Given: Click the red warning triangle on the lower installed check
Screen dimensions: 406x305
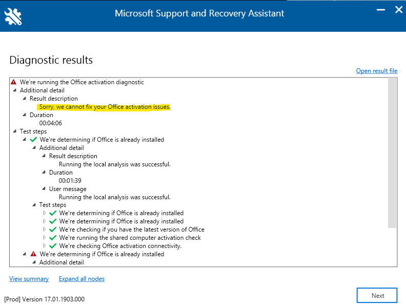Looking at the screenshot, I should (x=33, y=254).
